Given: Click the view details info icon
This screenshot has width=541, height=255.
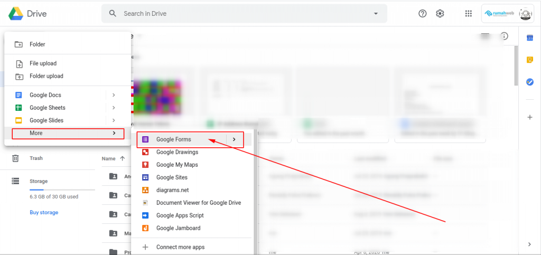Looking at the screenshot, I should 505,36.
